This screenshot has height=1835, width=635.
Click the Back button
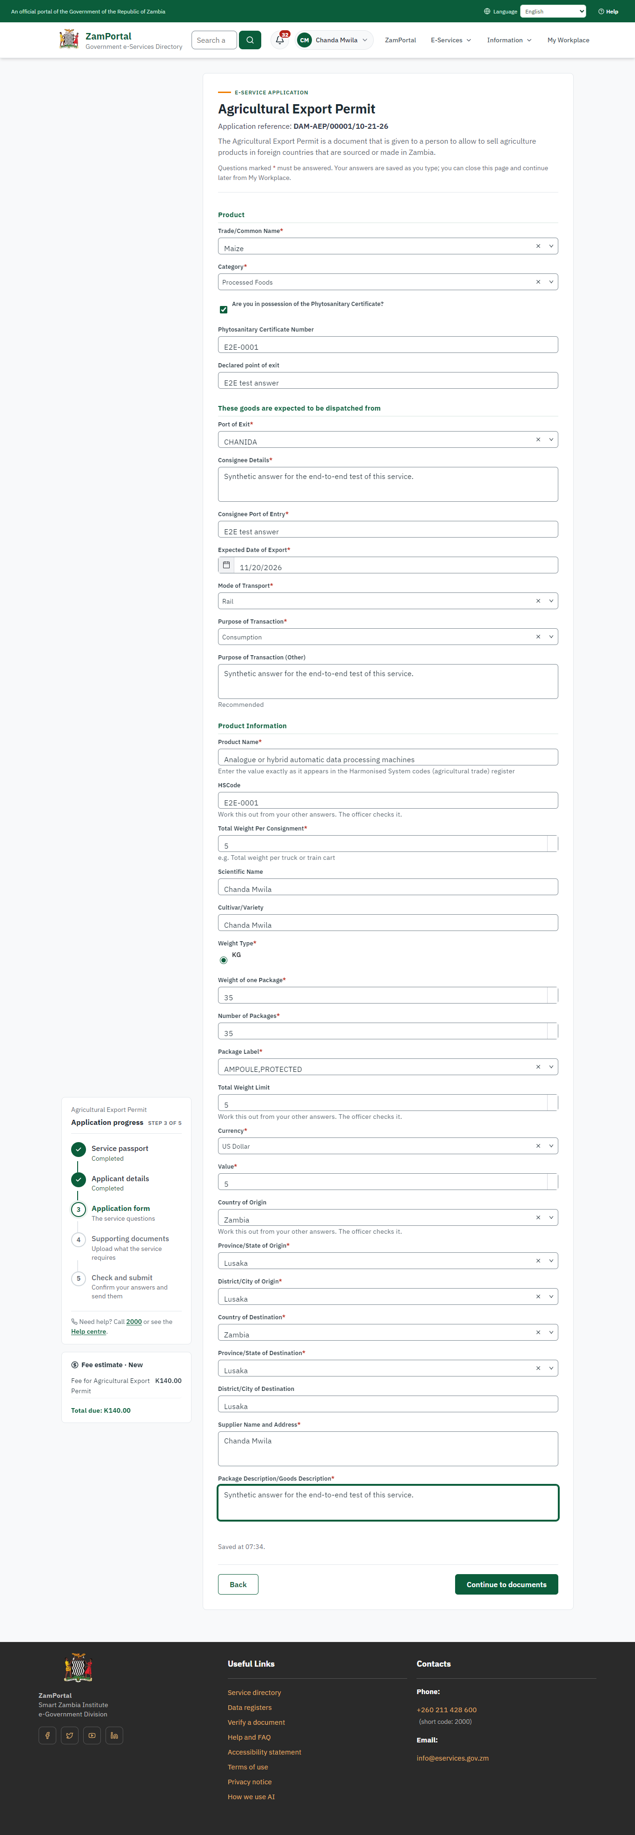(x=238, y=1584)
